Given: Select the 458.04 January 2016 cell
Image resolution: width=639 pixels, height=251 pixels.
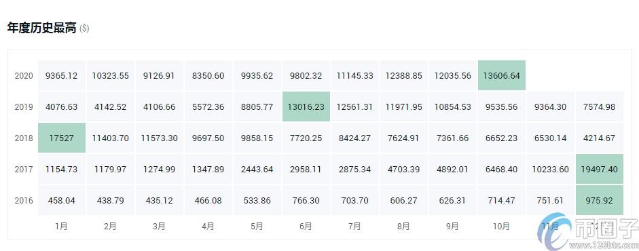Looking at the screenshot, I should pyautogui.click(x=62, y=200).
